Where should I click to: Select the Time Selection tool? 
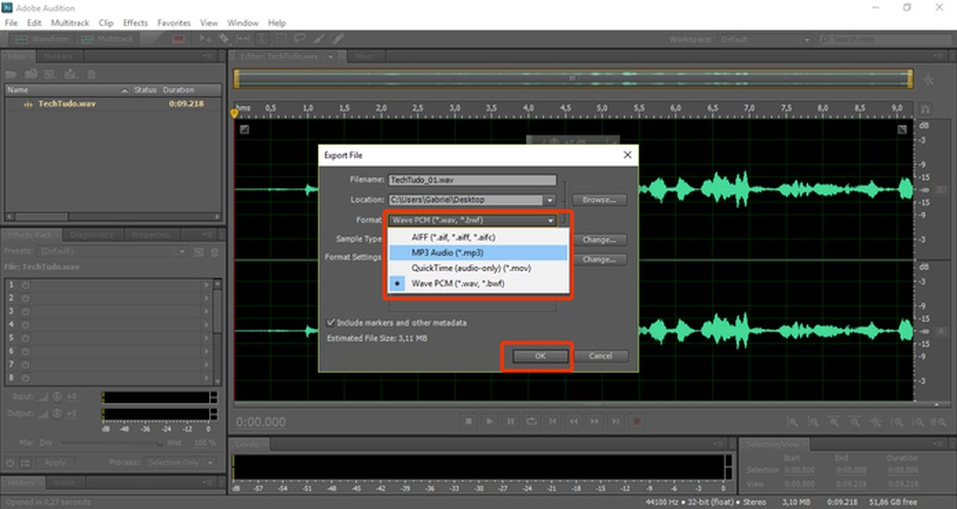click(264, 38)
